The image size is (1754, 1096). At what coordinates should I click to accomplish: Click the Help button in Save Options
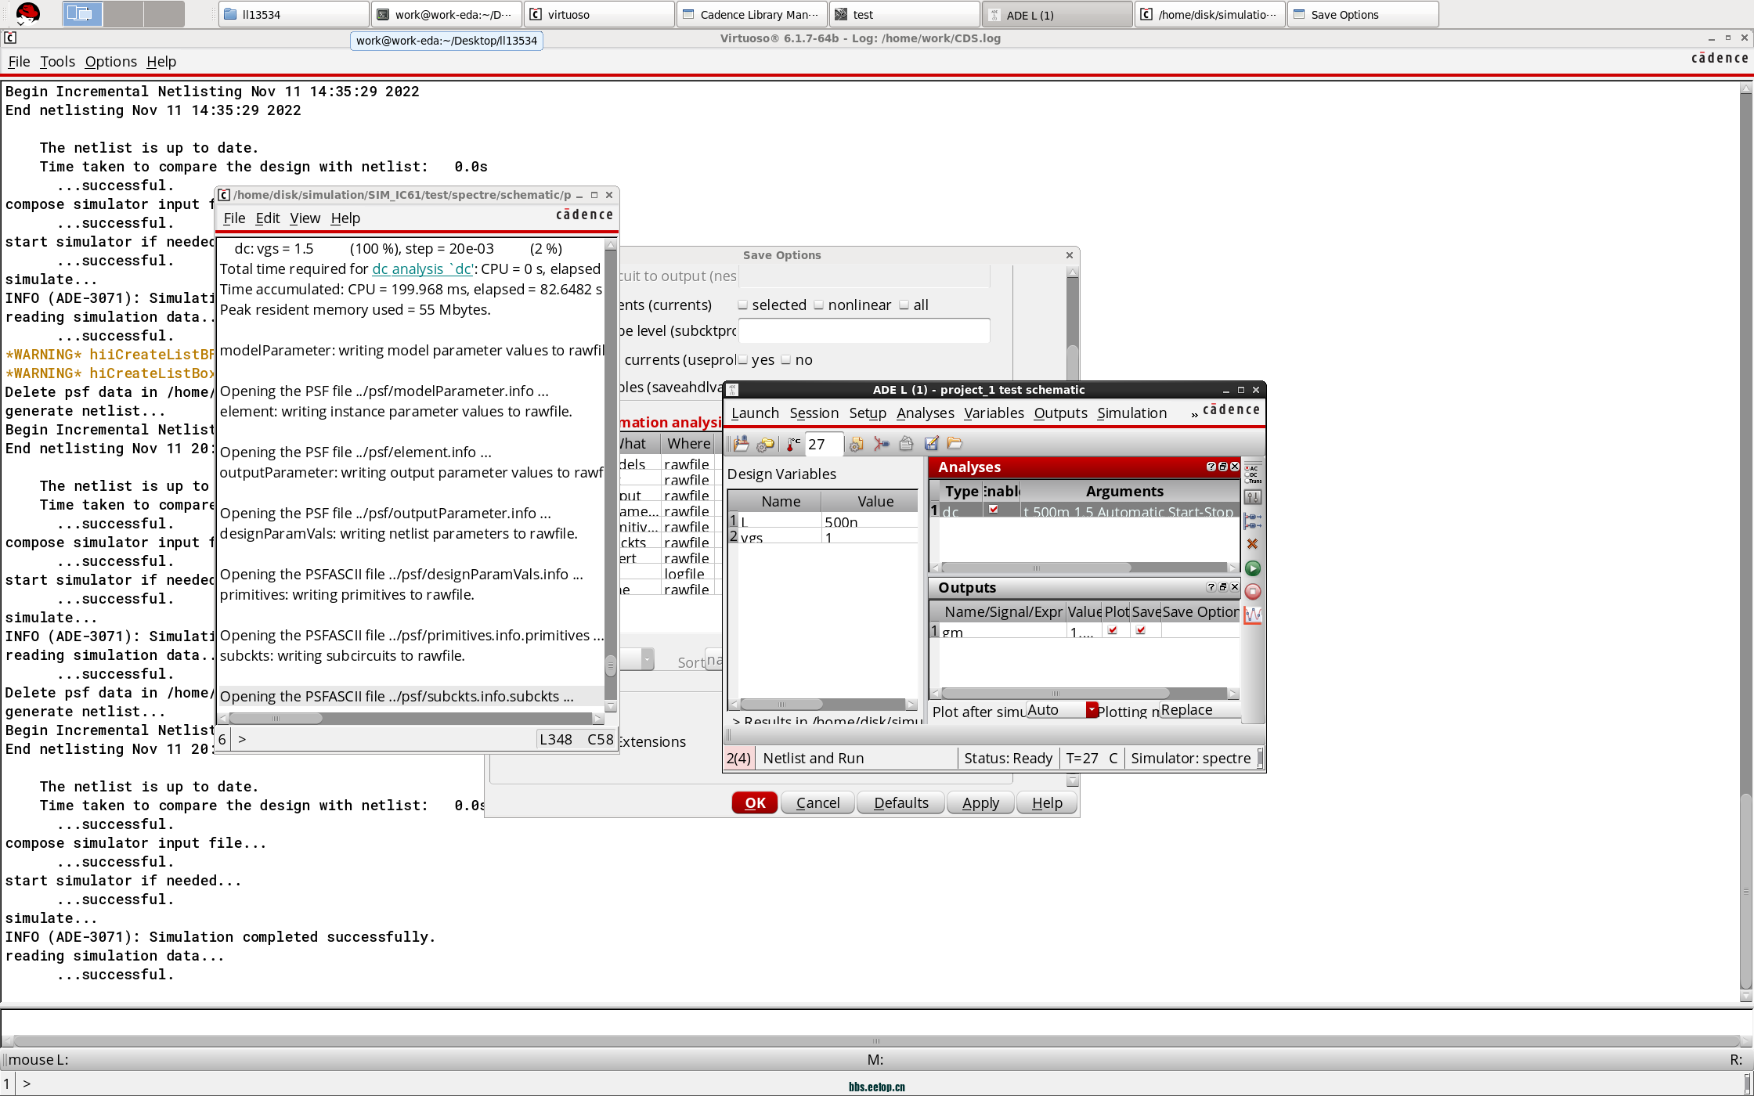[x=1047, y=803]
